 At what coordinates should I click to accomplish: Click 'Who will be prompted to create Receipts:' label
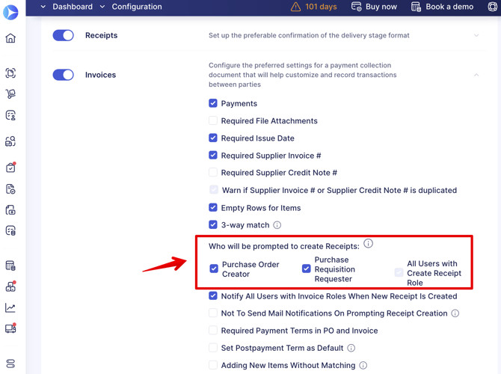click(284, 246)
